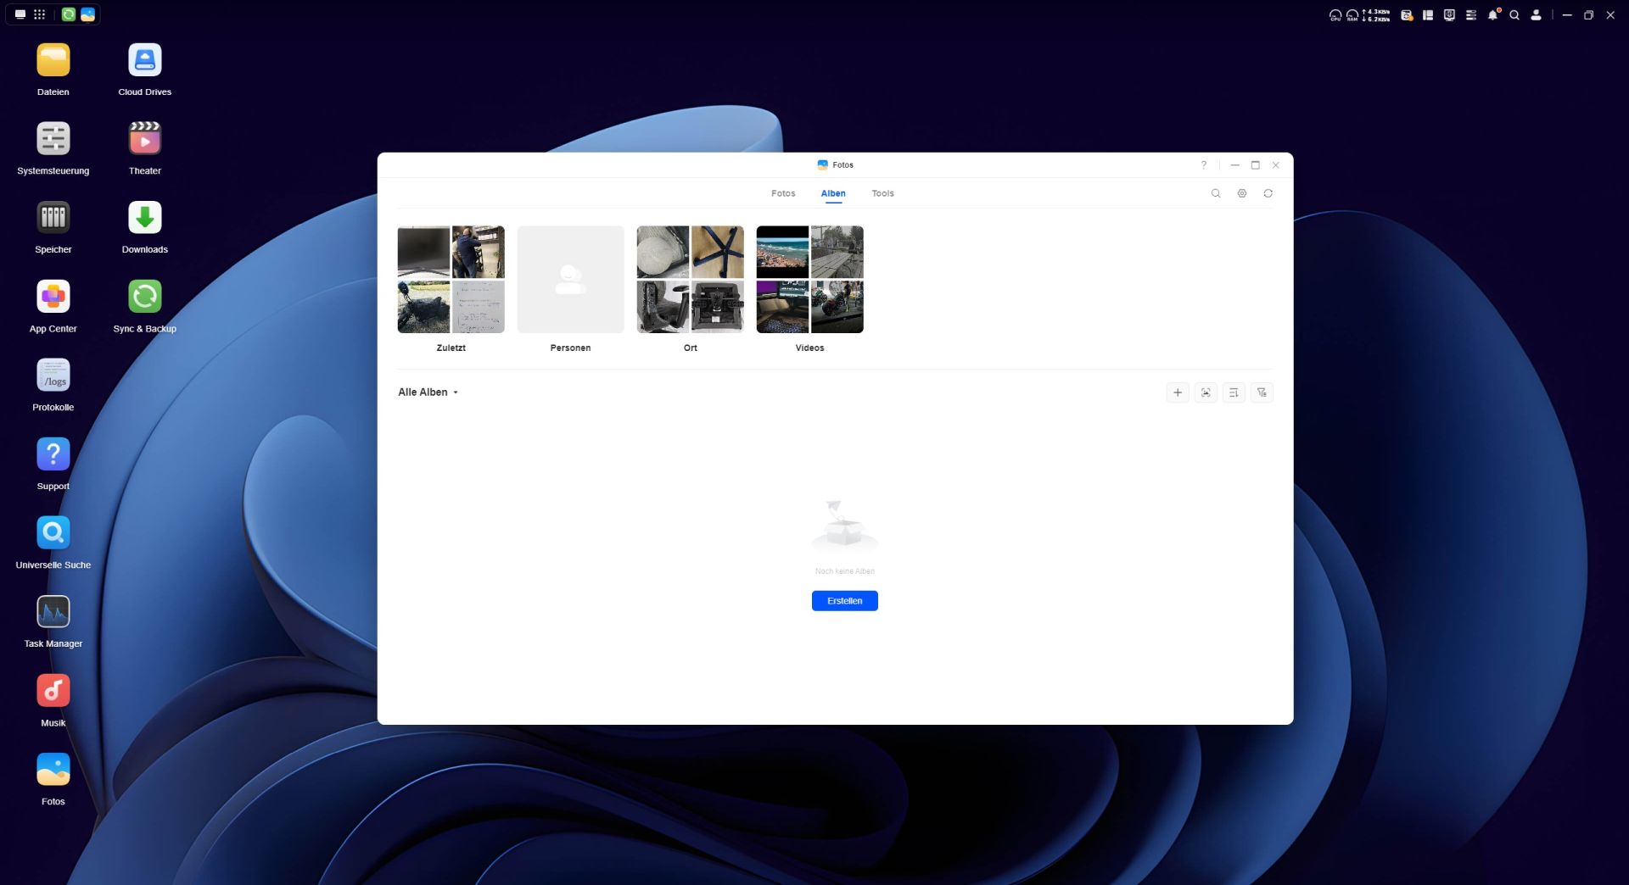Open the Sync & Backup desktop app
This screenshot has height=885, width=1629.
(x=145, y=298)
